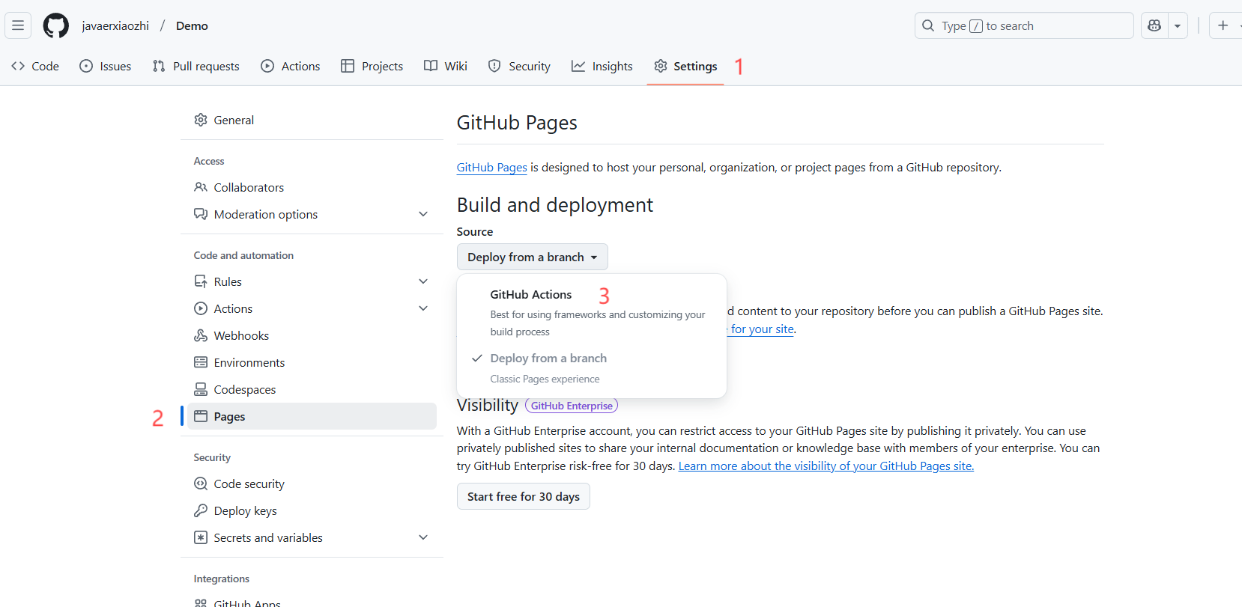This screenshot has width=1242, height=607.
Task: Open the Security tab
Action: [519, 66]
